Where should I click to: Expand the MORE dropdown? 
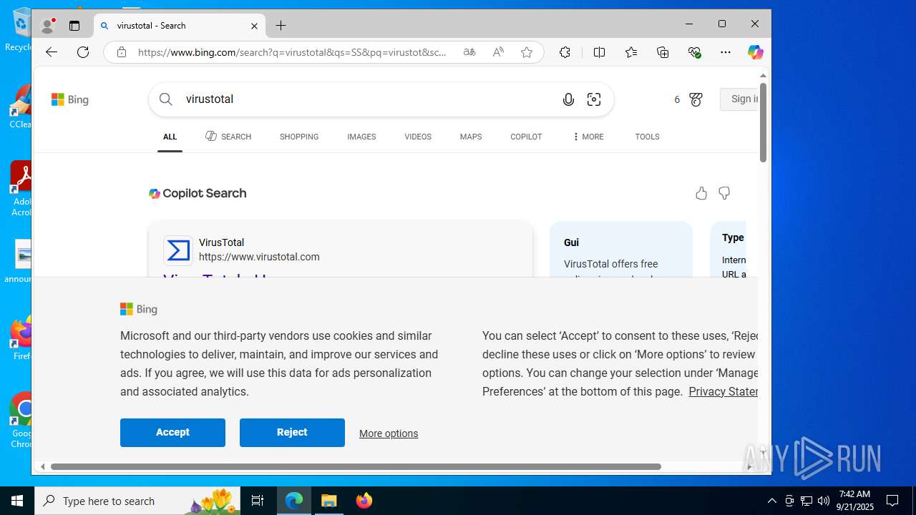click(x=588, y=137)
